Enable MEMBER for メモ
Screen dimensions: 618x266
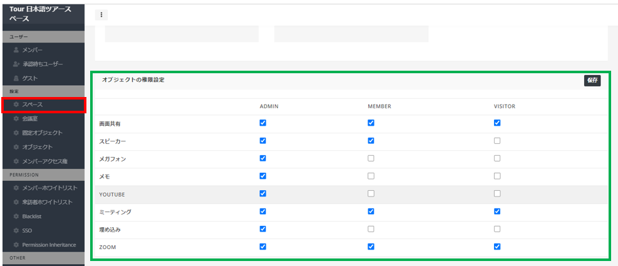371,176
